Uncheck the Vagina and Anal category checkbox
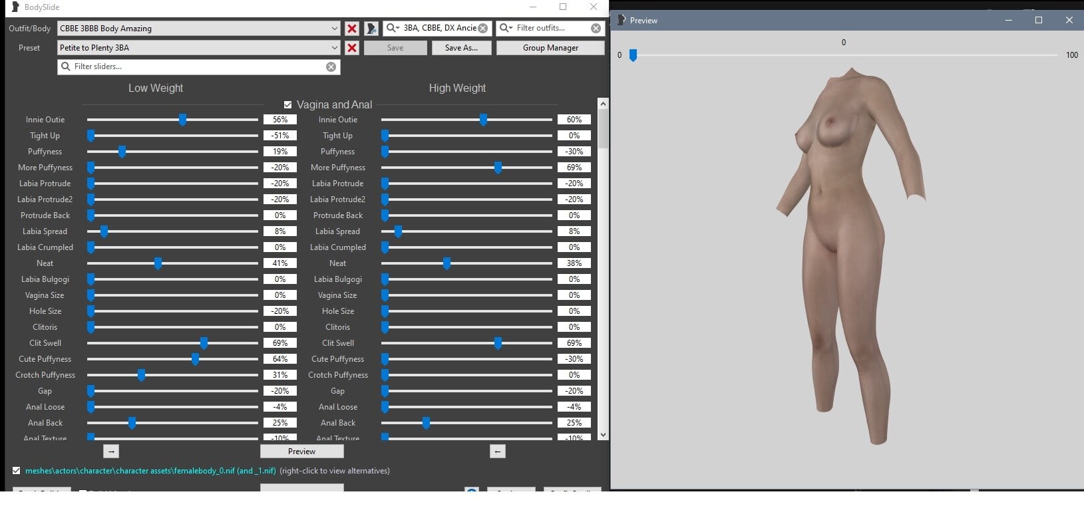 click(287, 105)
